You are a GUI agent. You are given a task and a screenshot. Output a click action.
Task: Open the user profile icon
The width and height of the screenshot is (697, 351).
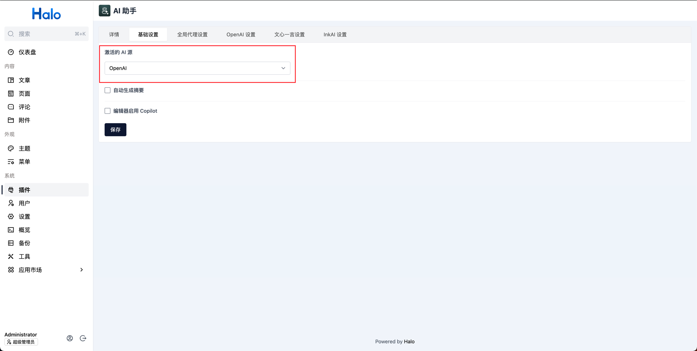[70, 338]
